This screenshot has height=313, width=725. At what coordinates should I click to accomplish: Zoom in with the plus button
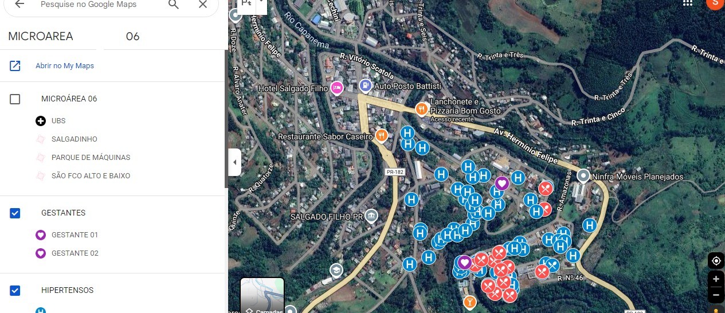[716, 279]
